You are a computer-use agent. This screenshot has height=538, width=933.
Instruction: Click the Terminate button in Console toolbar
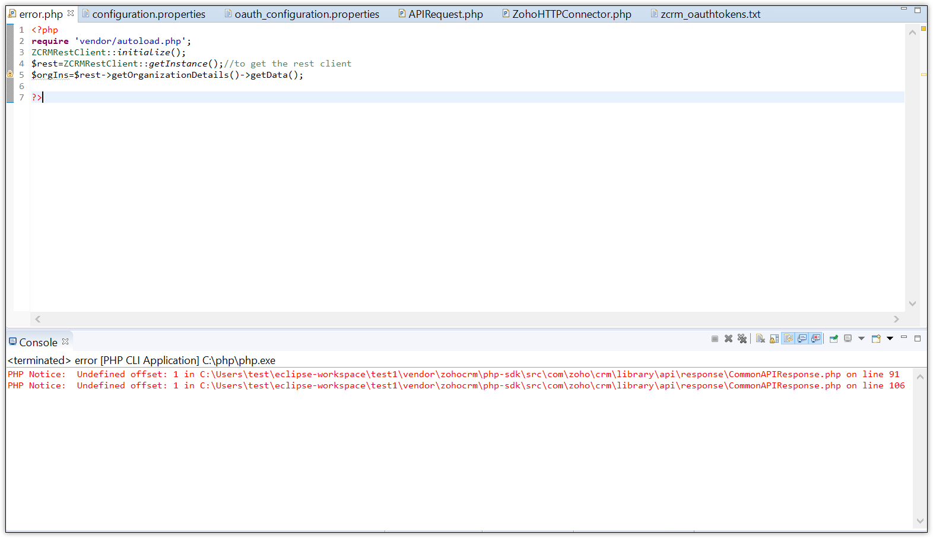click(715, 338)
